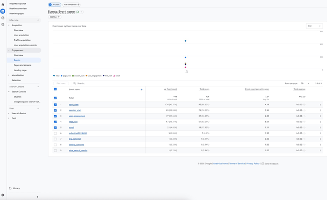Open the three-dot menu for the submitted2024NOR row

tap(320, 133)
